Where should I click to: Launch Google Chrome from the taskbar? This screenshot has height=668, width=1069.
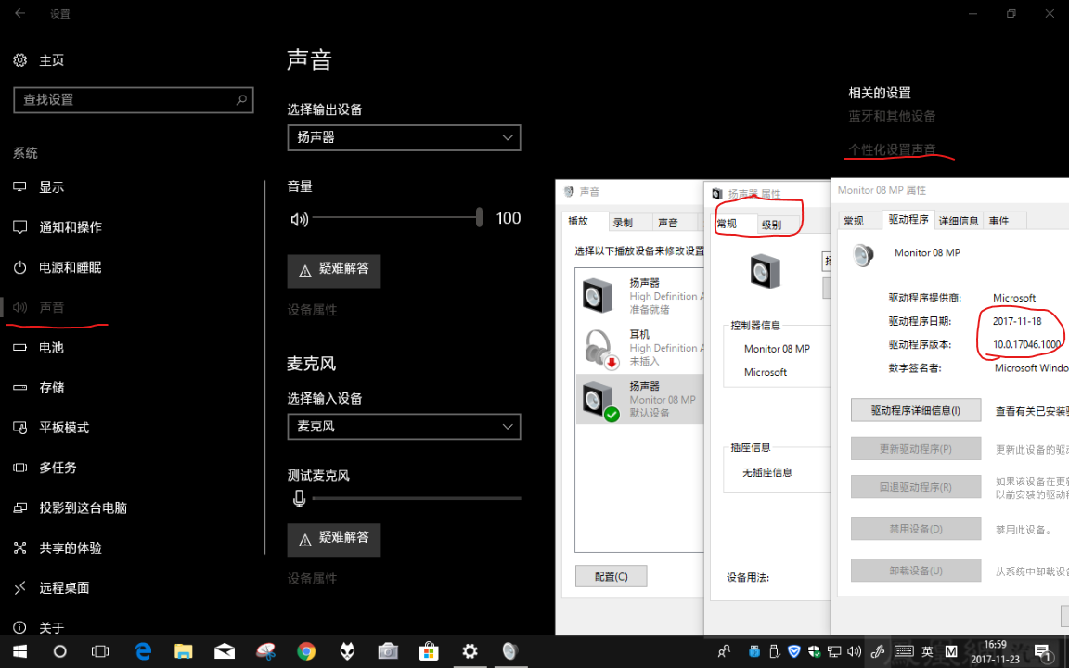coord(306,651)
